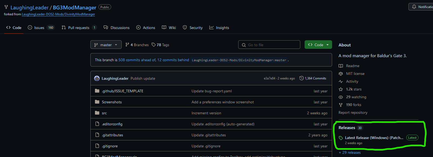Switch to the Pull requests tab
The image size is (433, 157).
[79, 28]
